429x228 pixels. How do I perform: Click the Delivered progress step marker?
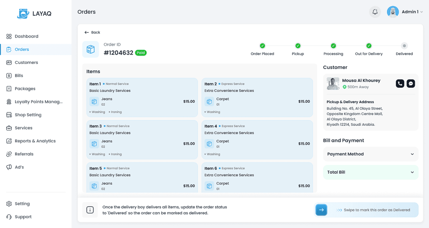[404, 46]
